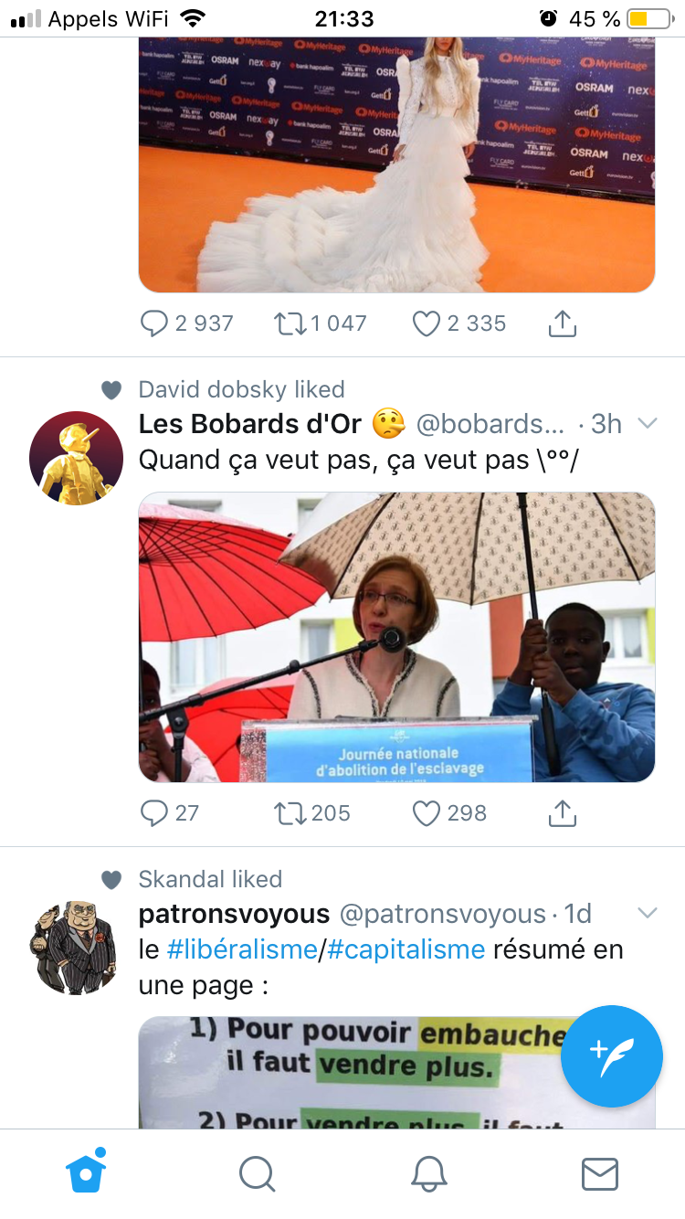
Task: Tap the compose new tweet button
Action: 611,1055
